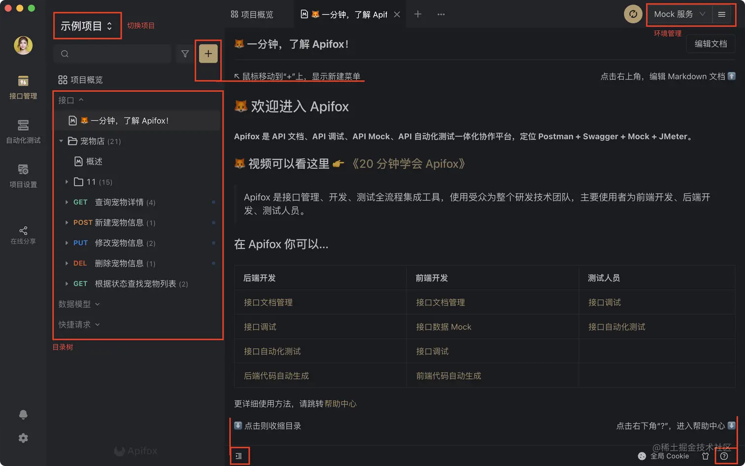Expand 删除宠物信息 DEL entry
The image size is (745, 466).
pos(67,263)
